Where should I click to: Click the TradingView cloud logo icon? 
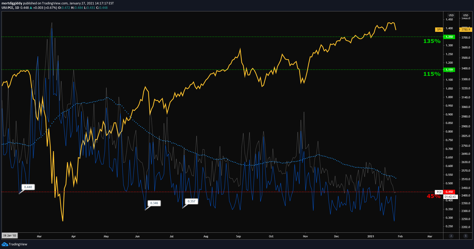(5, 244)
